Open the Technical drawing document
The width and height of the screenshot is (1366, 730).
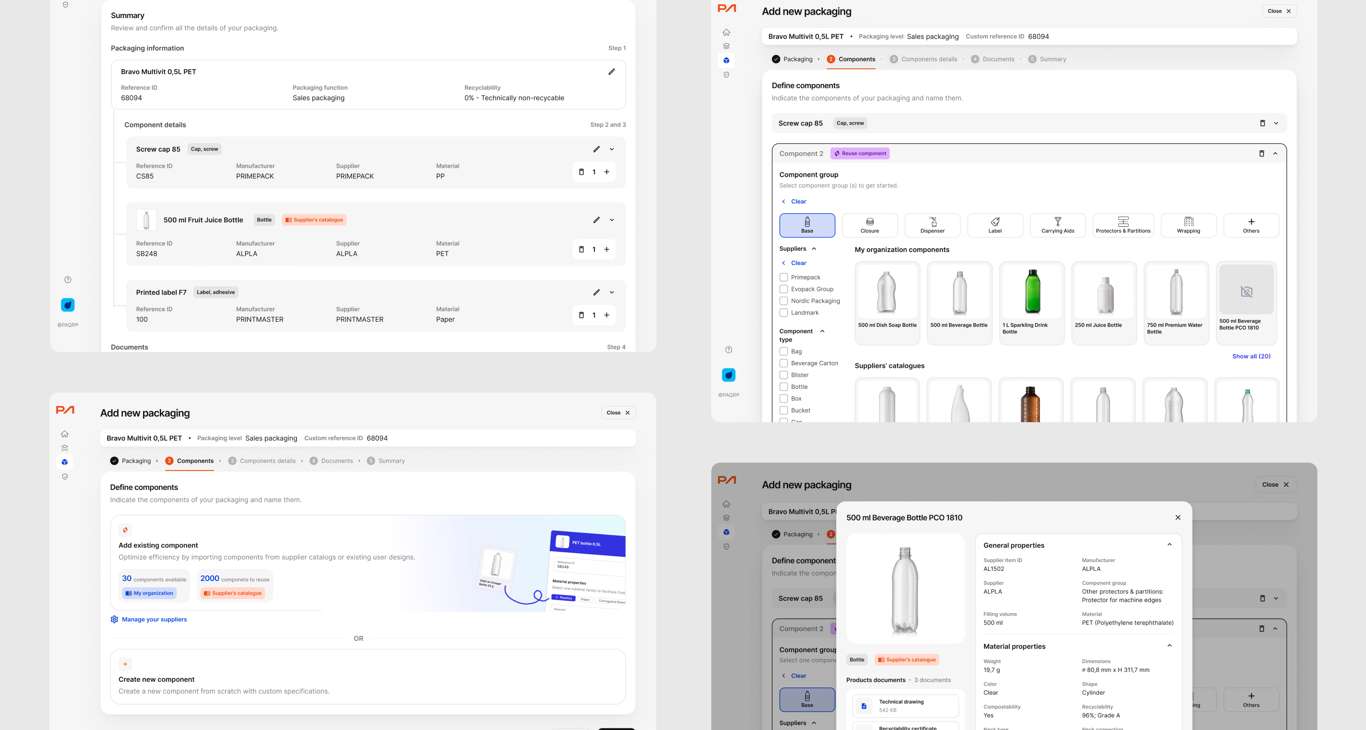[905, 706]
